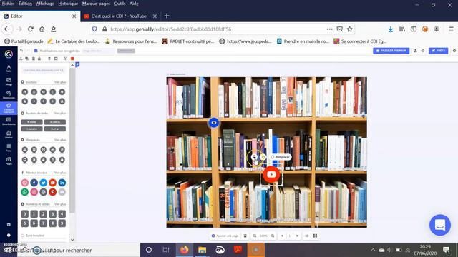Viewport: 458px width, 257px height.
Task: Select the Éléments interactifs sidebar tab
Action: 9,108
